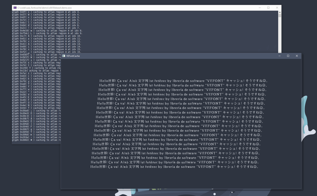Click console line starting glyph 0x3059
This screenshot has height=196, width=317.
pyautogui.click(x=36, y=132)
